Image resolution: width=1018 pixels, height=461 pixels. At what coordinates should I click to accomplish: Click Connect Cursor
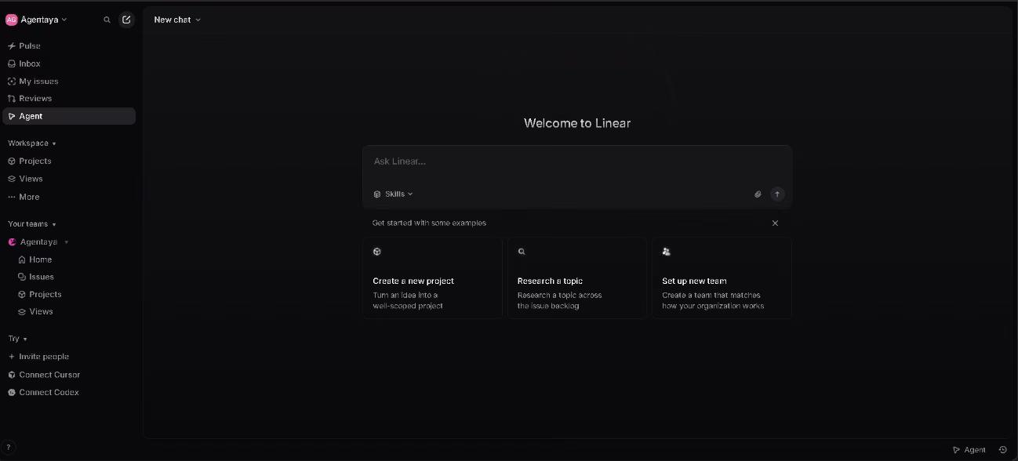pyautogui.click(x=69, y=375)
